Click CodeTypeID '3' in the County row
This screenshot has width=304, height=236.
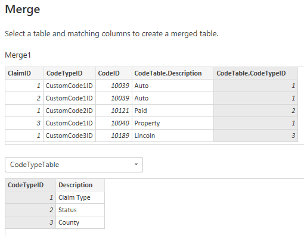coord(30,222)
